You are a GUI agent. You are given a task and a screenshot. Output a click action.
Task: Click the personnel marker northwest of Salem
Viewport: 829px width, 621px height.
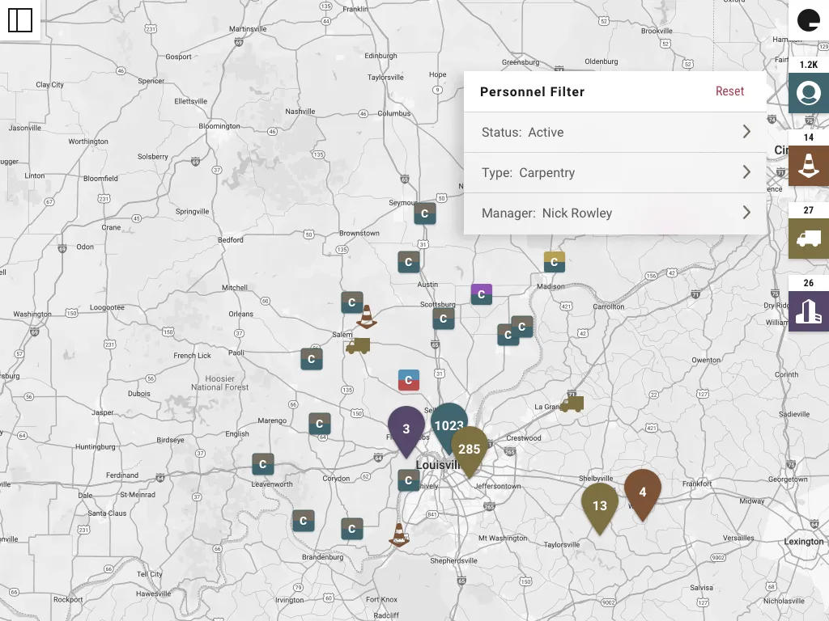point(352,302)
